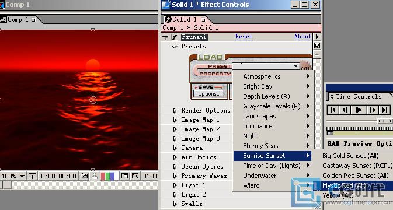This screenshot has height=210, width=393.
Task: Click the crossed-box icon beside Full
Action: click(135, 176)
